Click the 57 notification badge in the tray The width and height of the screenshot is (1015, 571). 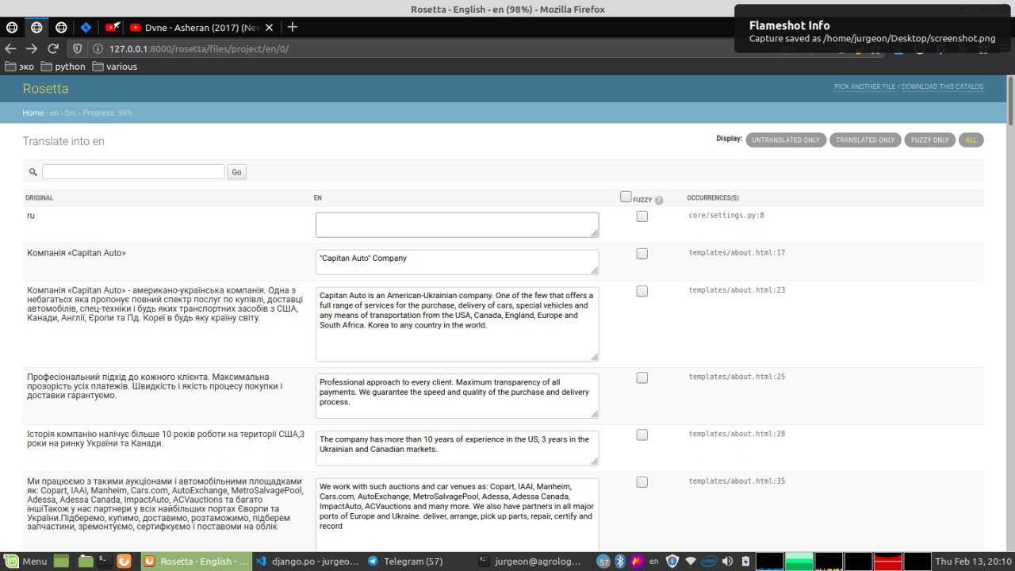[x=603, y=561]
